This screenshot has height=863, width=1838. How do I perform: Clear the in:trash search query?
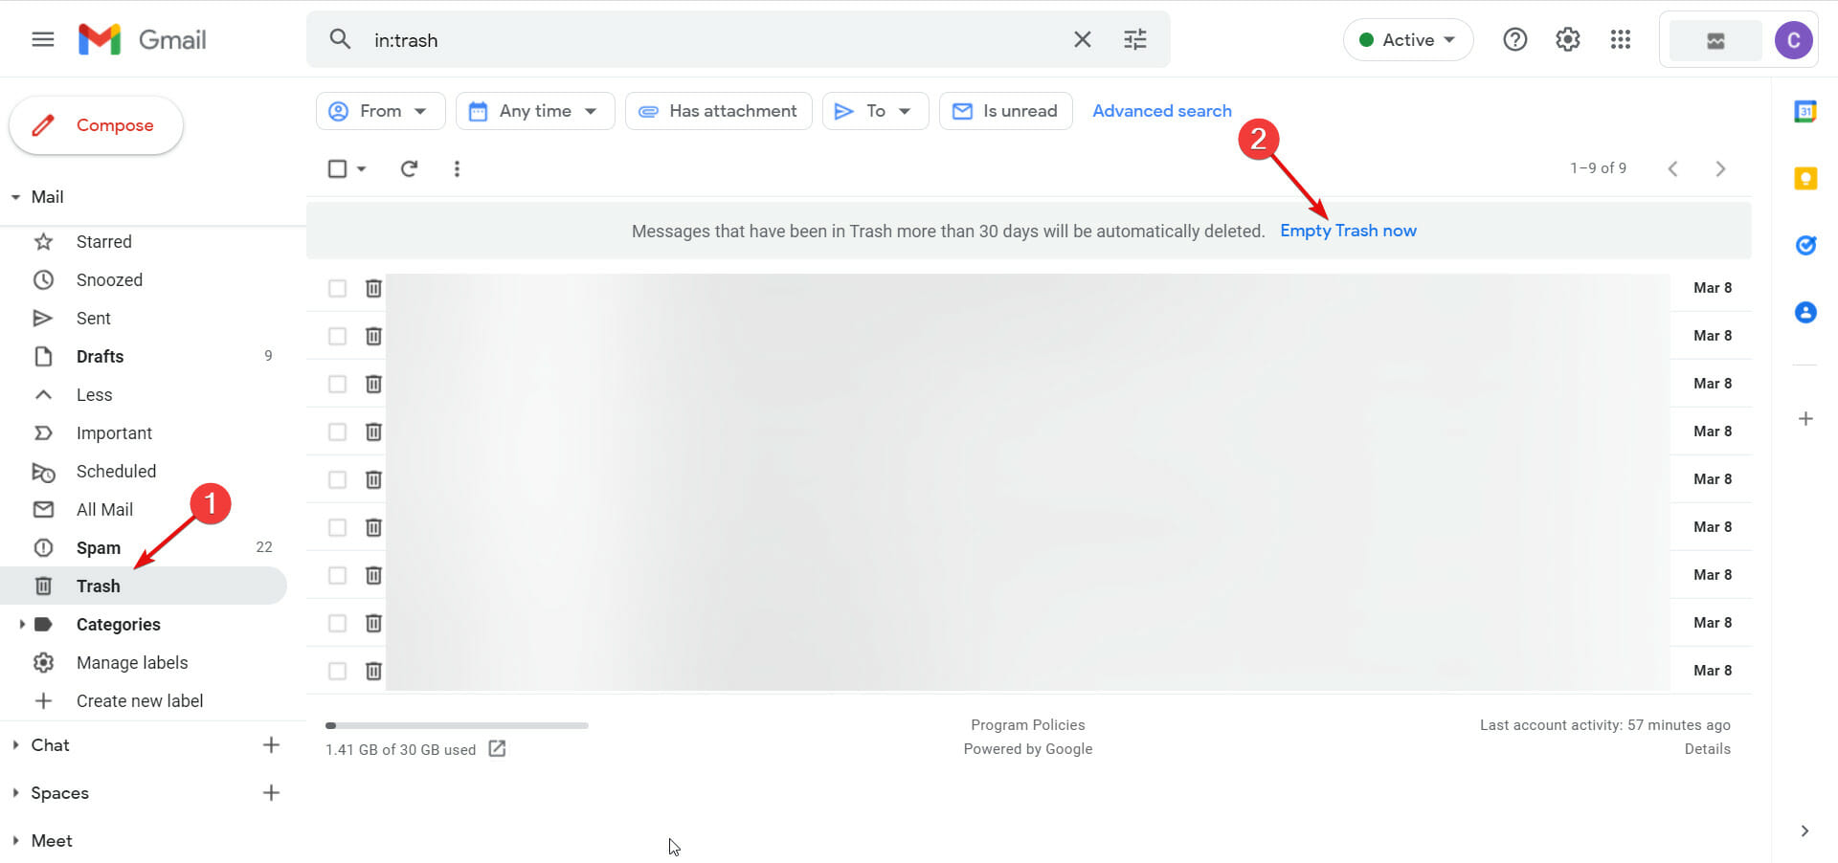click(1082, 39)
